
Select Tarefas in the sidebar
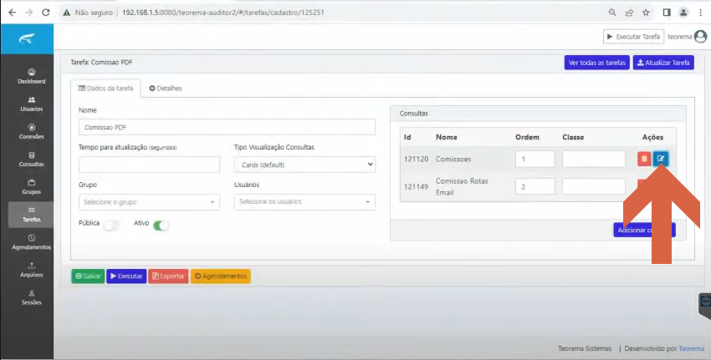(x=31, y=215)
